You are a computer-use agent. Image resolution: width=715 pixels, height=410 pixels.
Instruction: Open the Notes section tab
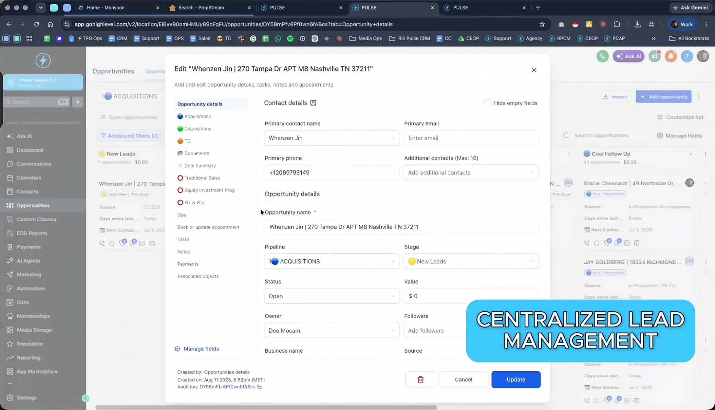183,252
